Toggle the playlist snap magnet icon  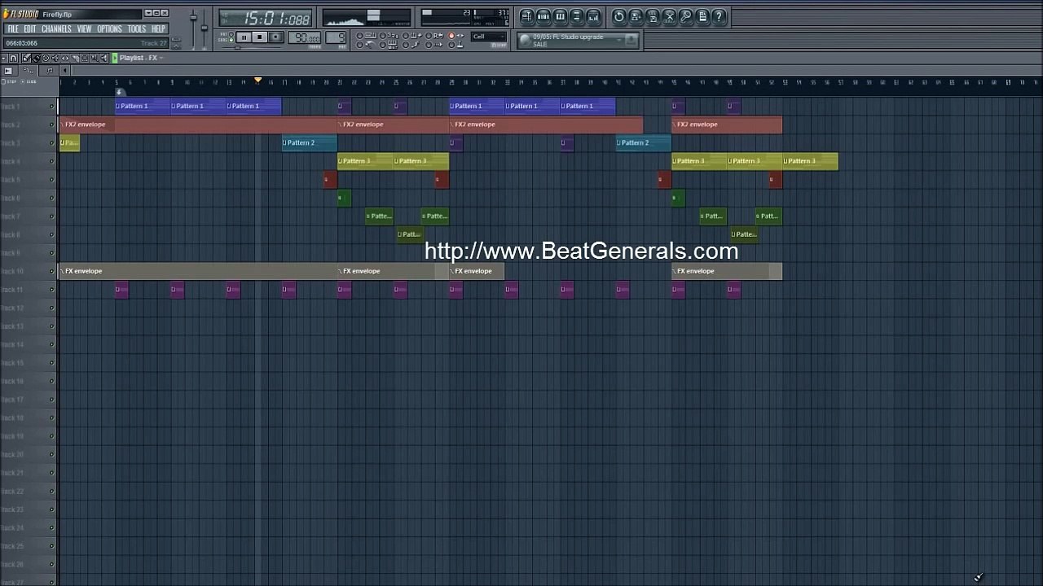click(14, 59)
